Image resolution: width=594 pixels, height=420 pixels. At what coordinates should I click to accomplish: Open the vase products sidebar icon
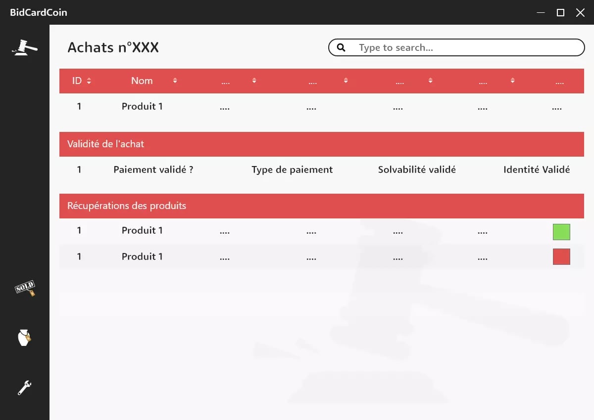[x=24, y=338]
